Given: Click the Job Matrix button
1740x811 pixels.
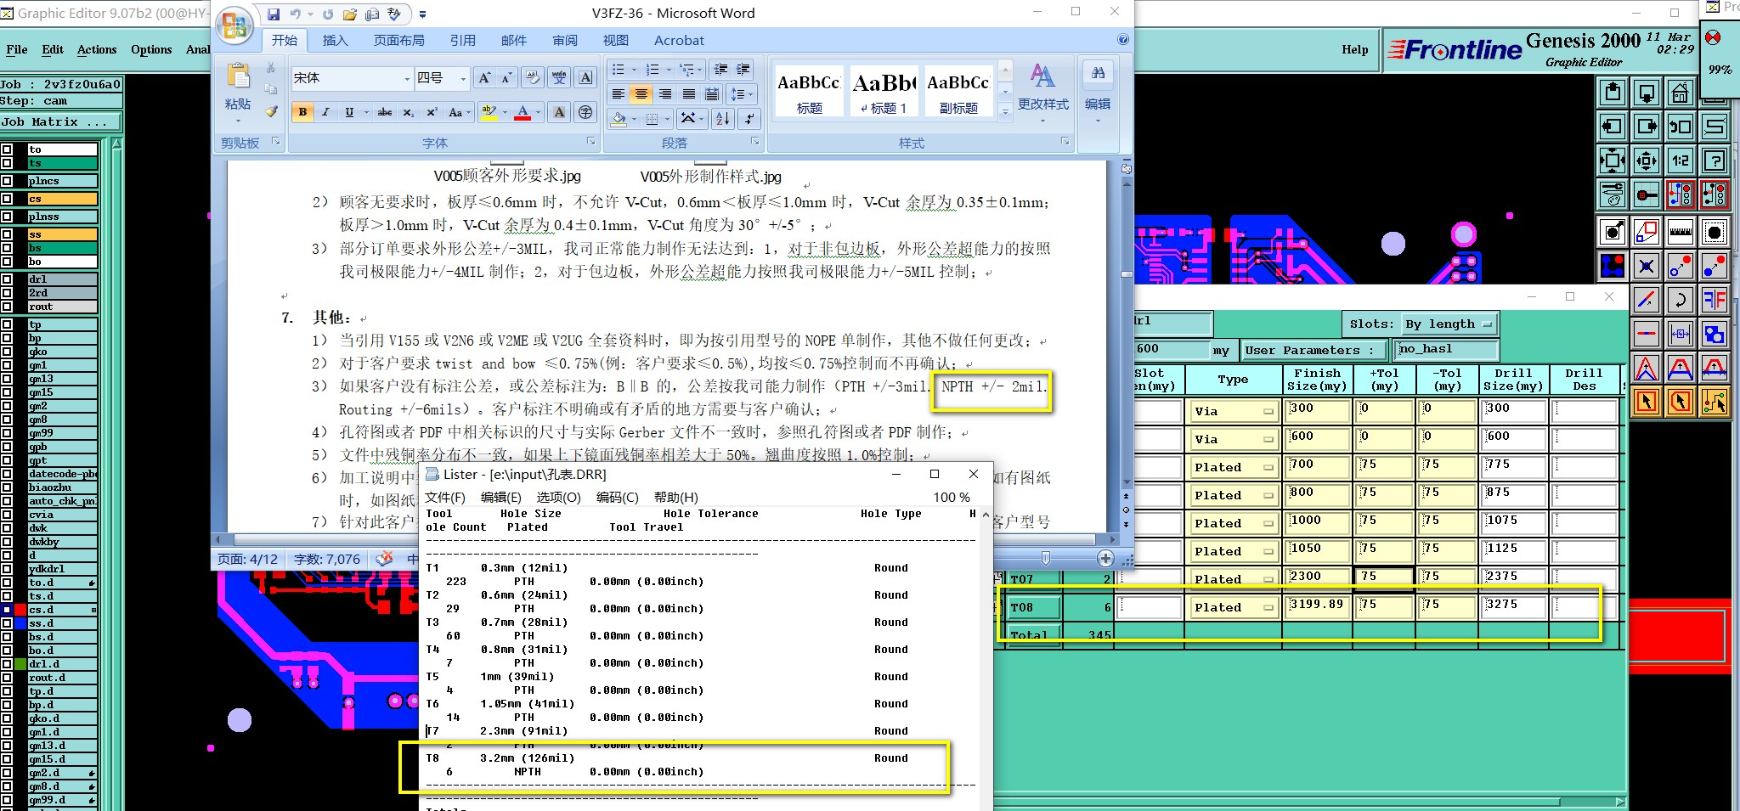Looking at the screenshot, I should point(61,121).
